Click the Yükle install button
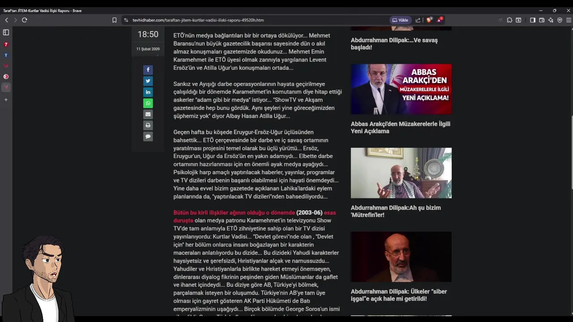The width and height of the screenshot is (573, 322). (x=400, y=20)
